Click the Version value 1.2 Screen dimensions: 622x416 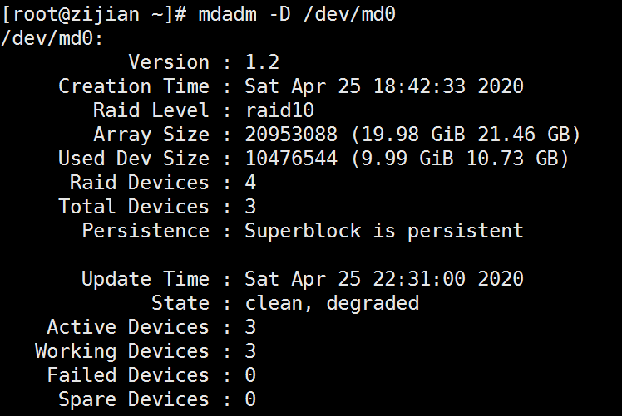click(x=262, y=62)
